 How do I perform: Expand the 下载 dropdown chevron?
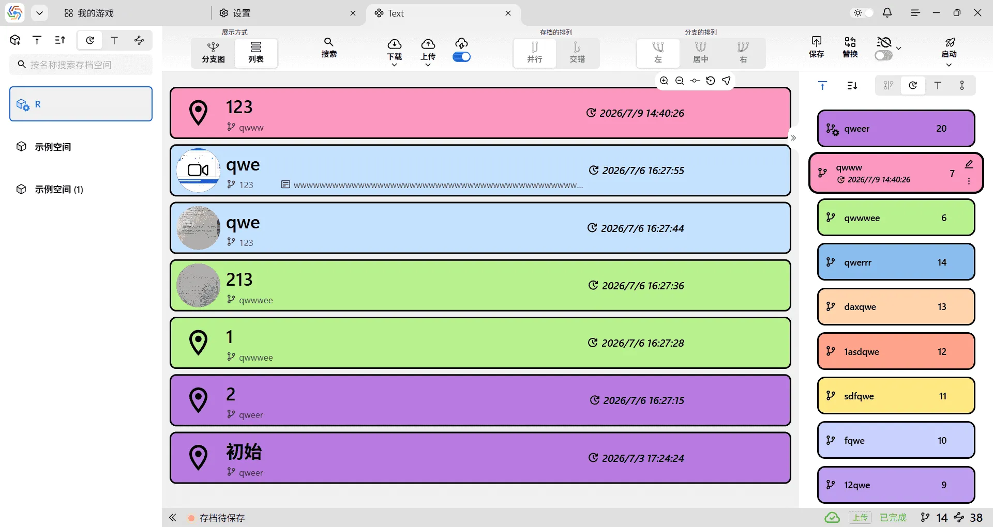click(x=394, y=65)
